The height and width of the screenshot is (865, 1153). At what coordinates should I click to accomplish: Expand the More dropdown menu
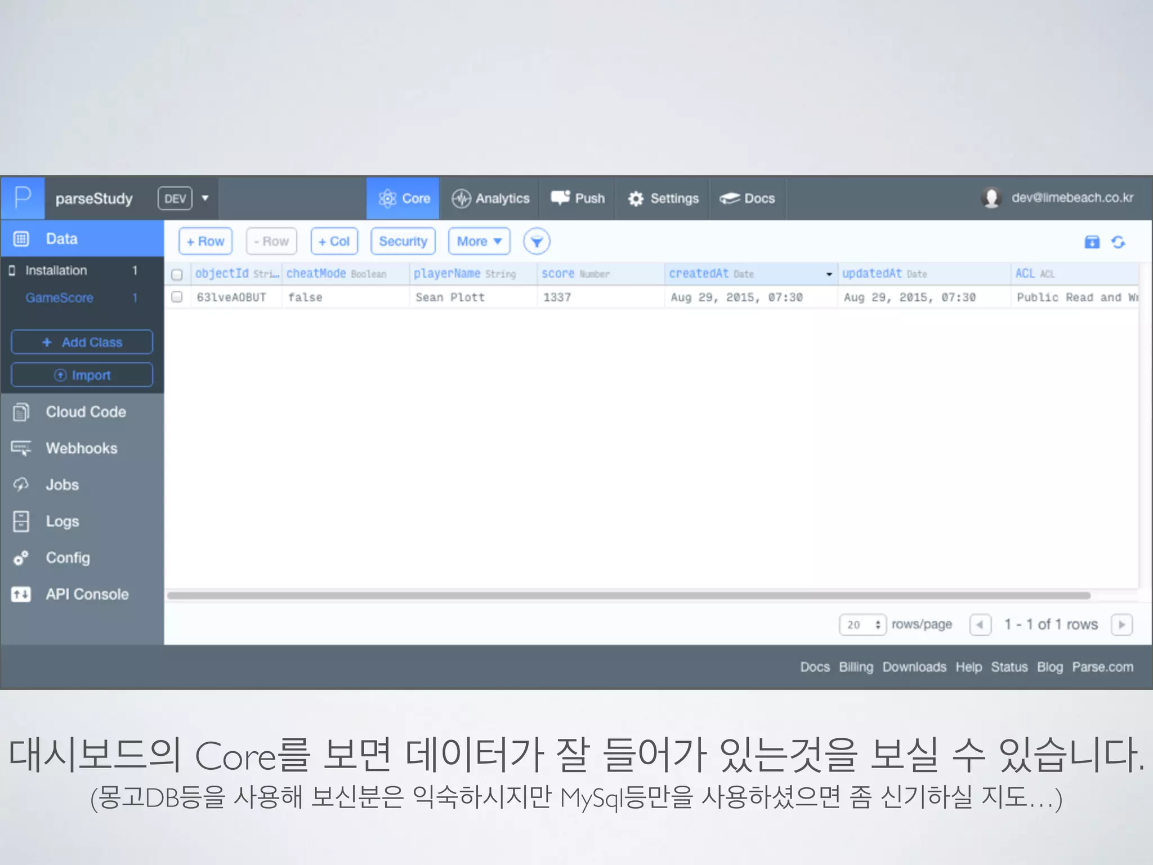[479, 241]
